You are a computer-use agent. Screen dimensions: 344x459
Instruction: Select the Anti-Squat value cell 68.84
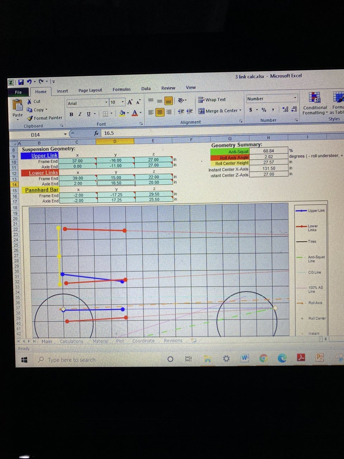click(268, 151)
